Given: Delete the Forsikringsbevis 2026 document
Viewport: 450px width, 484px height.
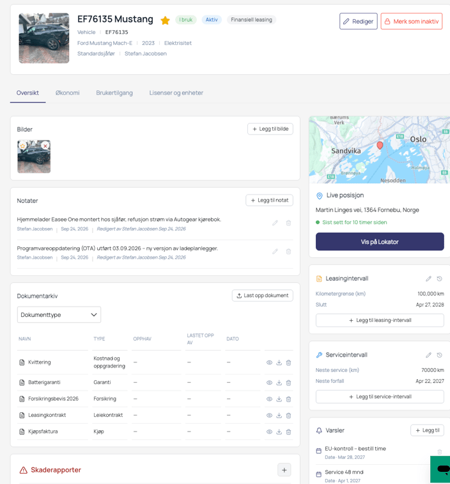Looking at the screenshot, I should coord(288,399).
